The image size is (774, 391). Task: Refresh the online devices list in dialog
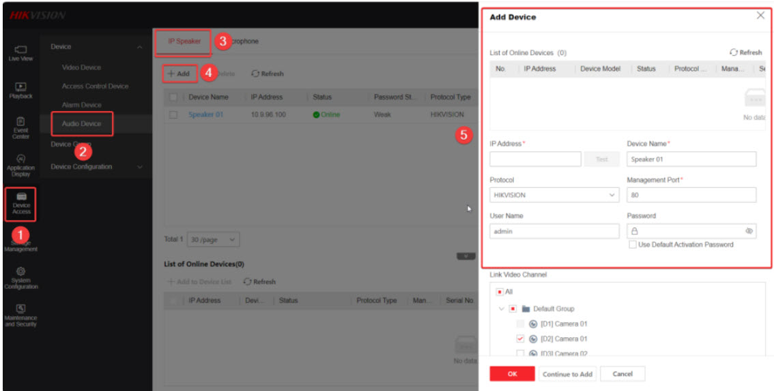click(x=745, y=52)
